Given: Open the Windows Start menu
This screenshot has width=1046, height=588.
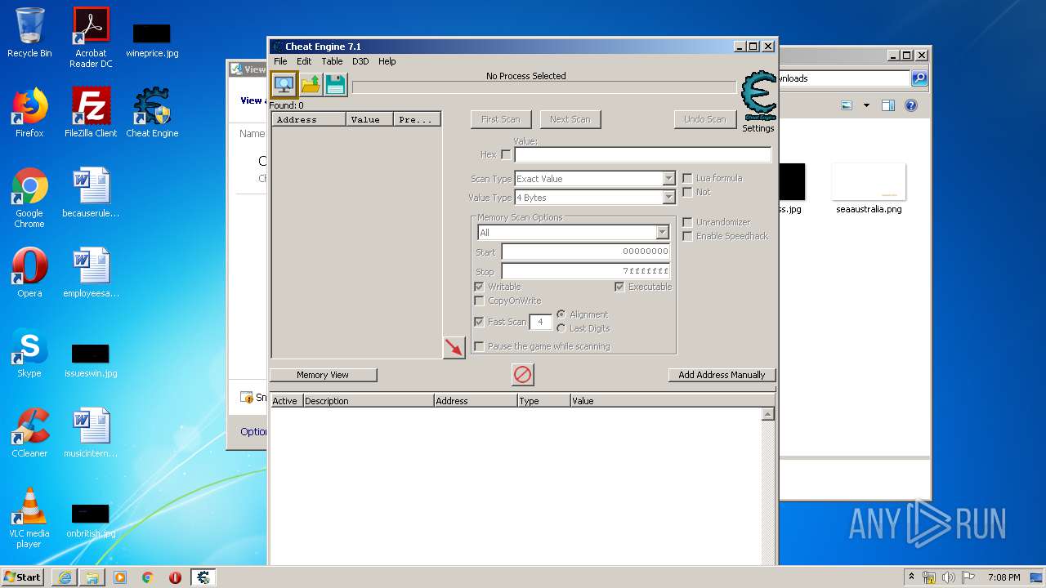Looking at the screenshot, I should 22,577.
